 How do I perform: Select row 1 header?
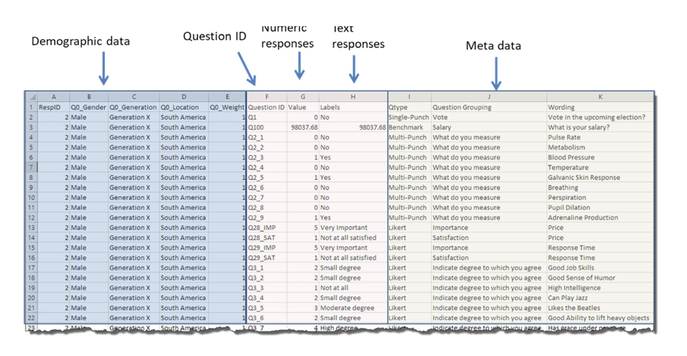tap(31, 107)
